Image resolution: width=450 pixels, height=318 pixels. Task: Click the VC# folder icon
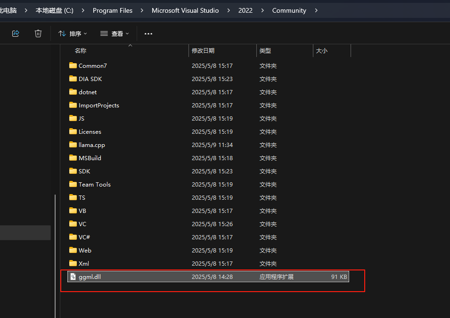[x=73, y=237]
